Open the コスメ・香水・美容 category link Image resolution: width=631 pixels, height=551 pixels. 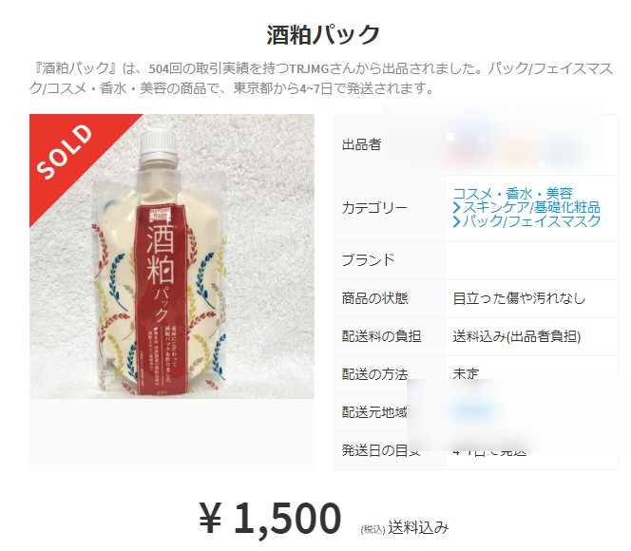[x=512, y=194]
